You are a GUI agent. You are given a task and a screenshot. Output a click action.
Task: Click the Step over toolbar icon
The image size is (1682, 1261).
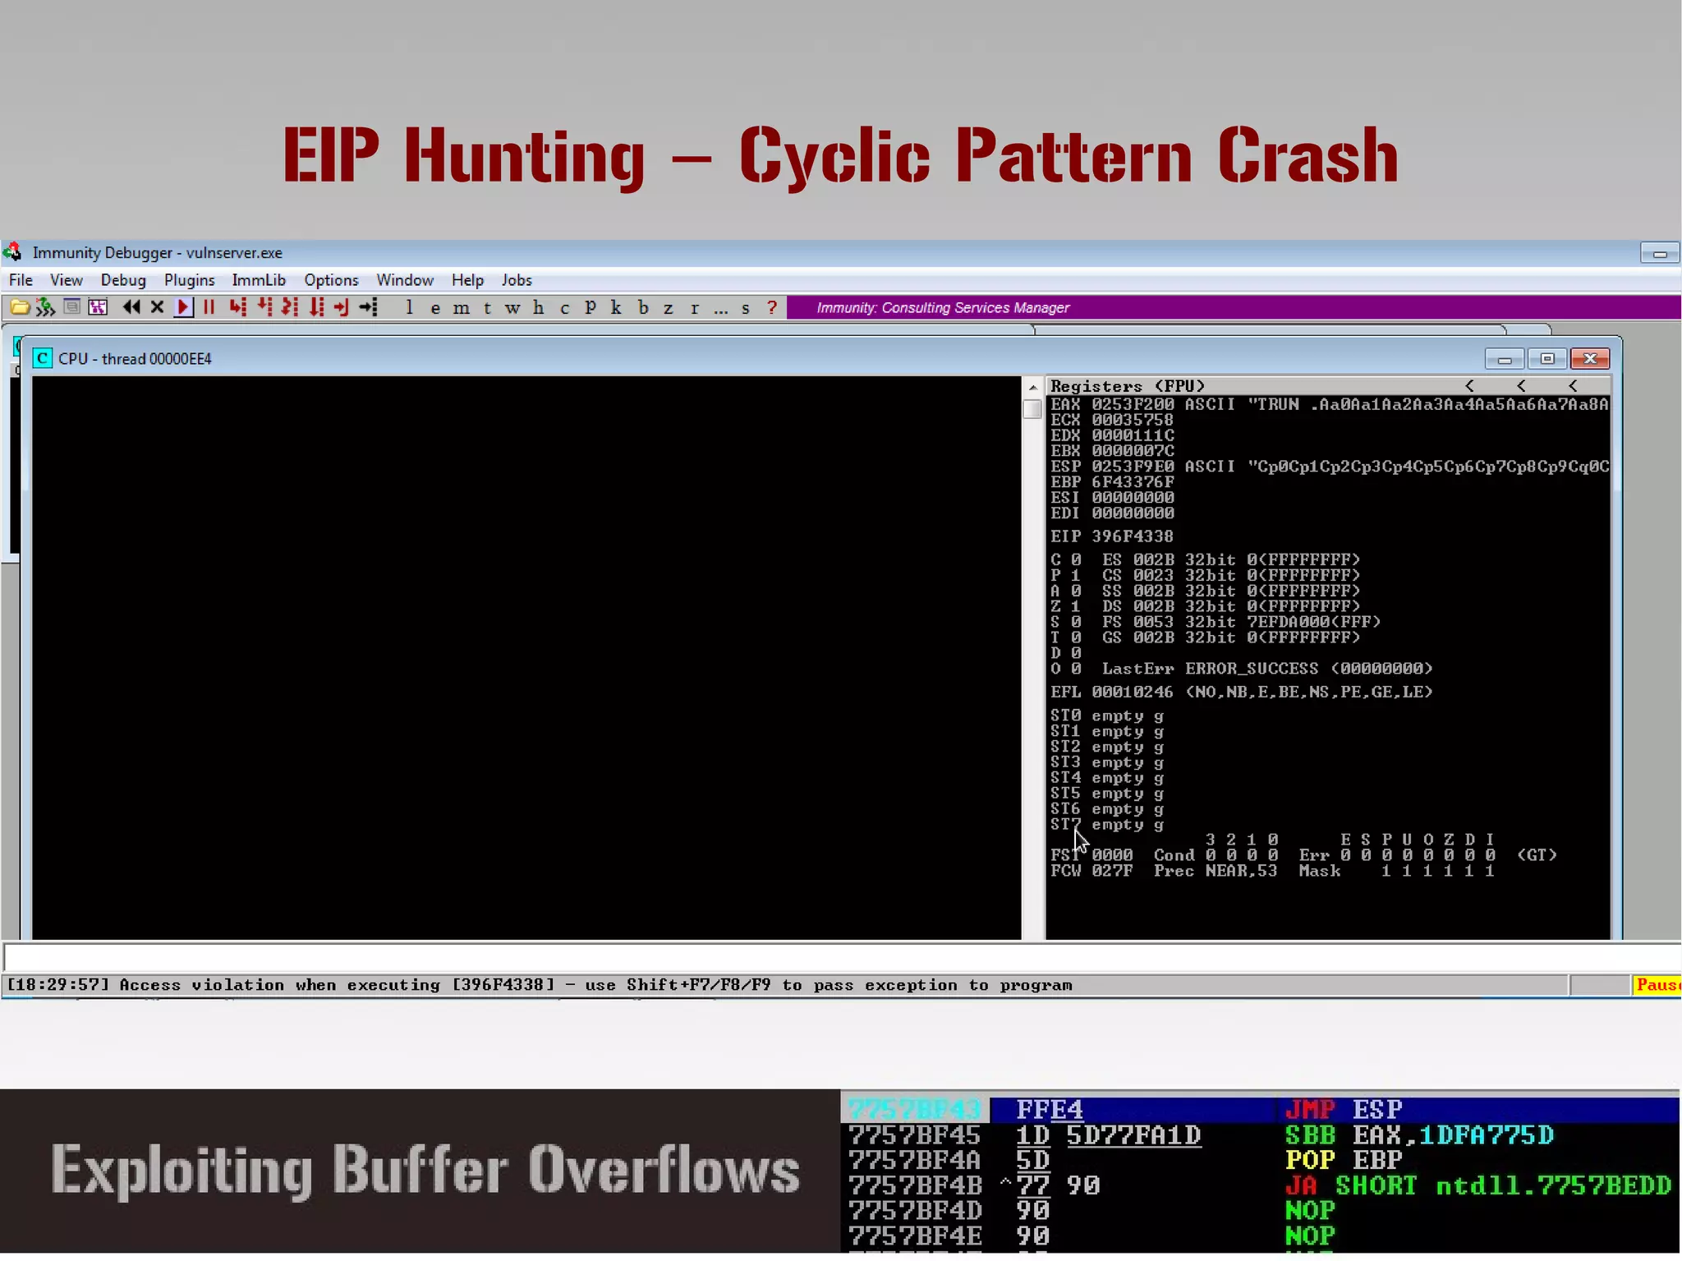[264, 308]
